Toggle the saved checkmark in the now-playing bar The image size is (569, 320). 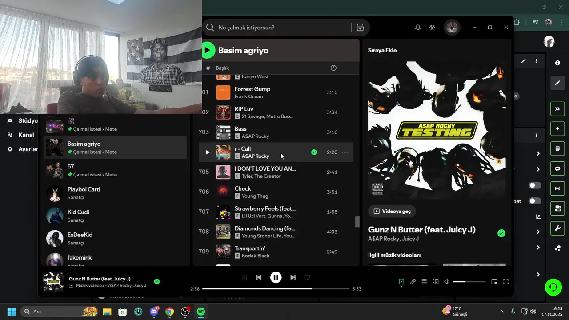pyautogui.click(x=156, y=281)
